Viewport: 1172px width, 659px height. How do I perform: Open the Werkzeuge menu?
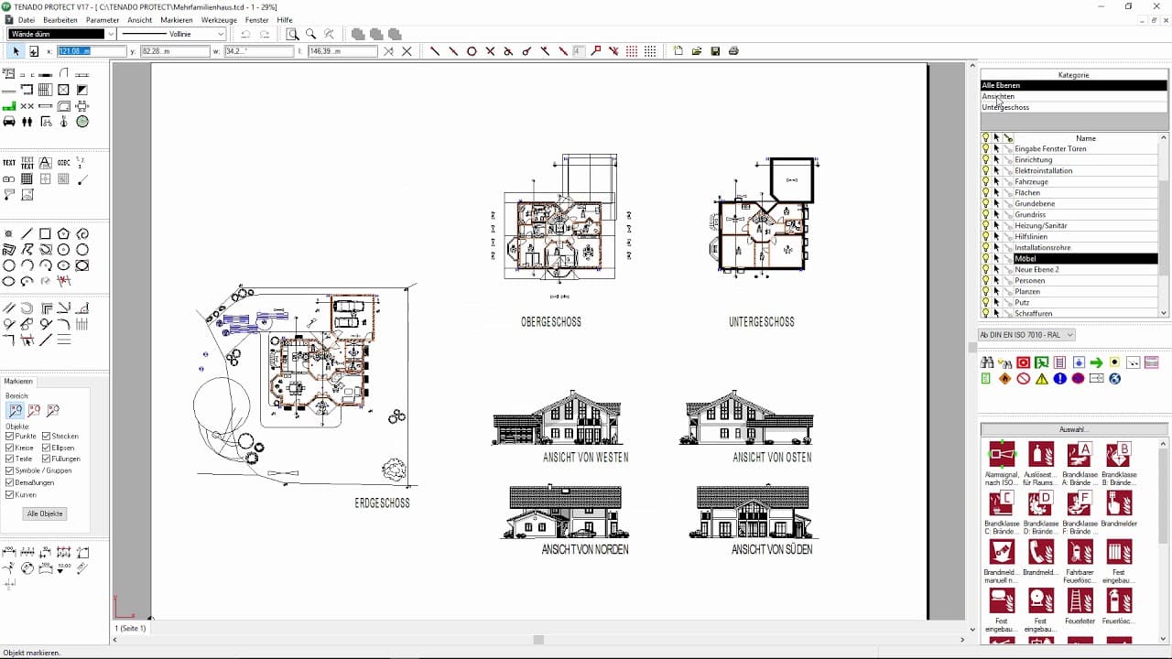coord(219,19)
